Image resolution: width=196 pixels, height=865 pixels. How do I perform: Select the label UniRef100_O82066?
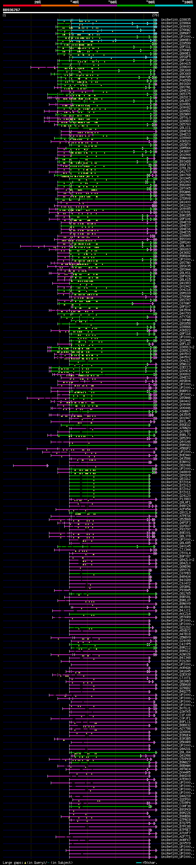pos(176,465)
